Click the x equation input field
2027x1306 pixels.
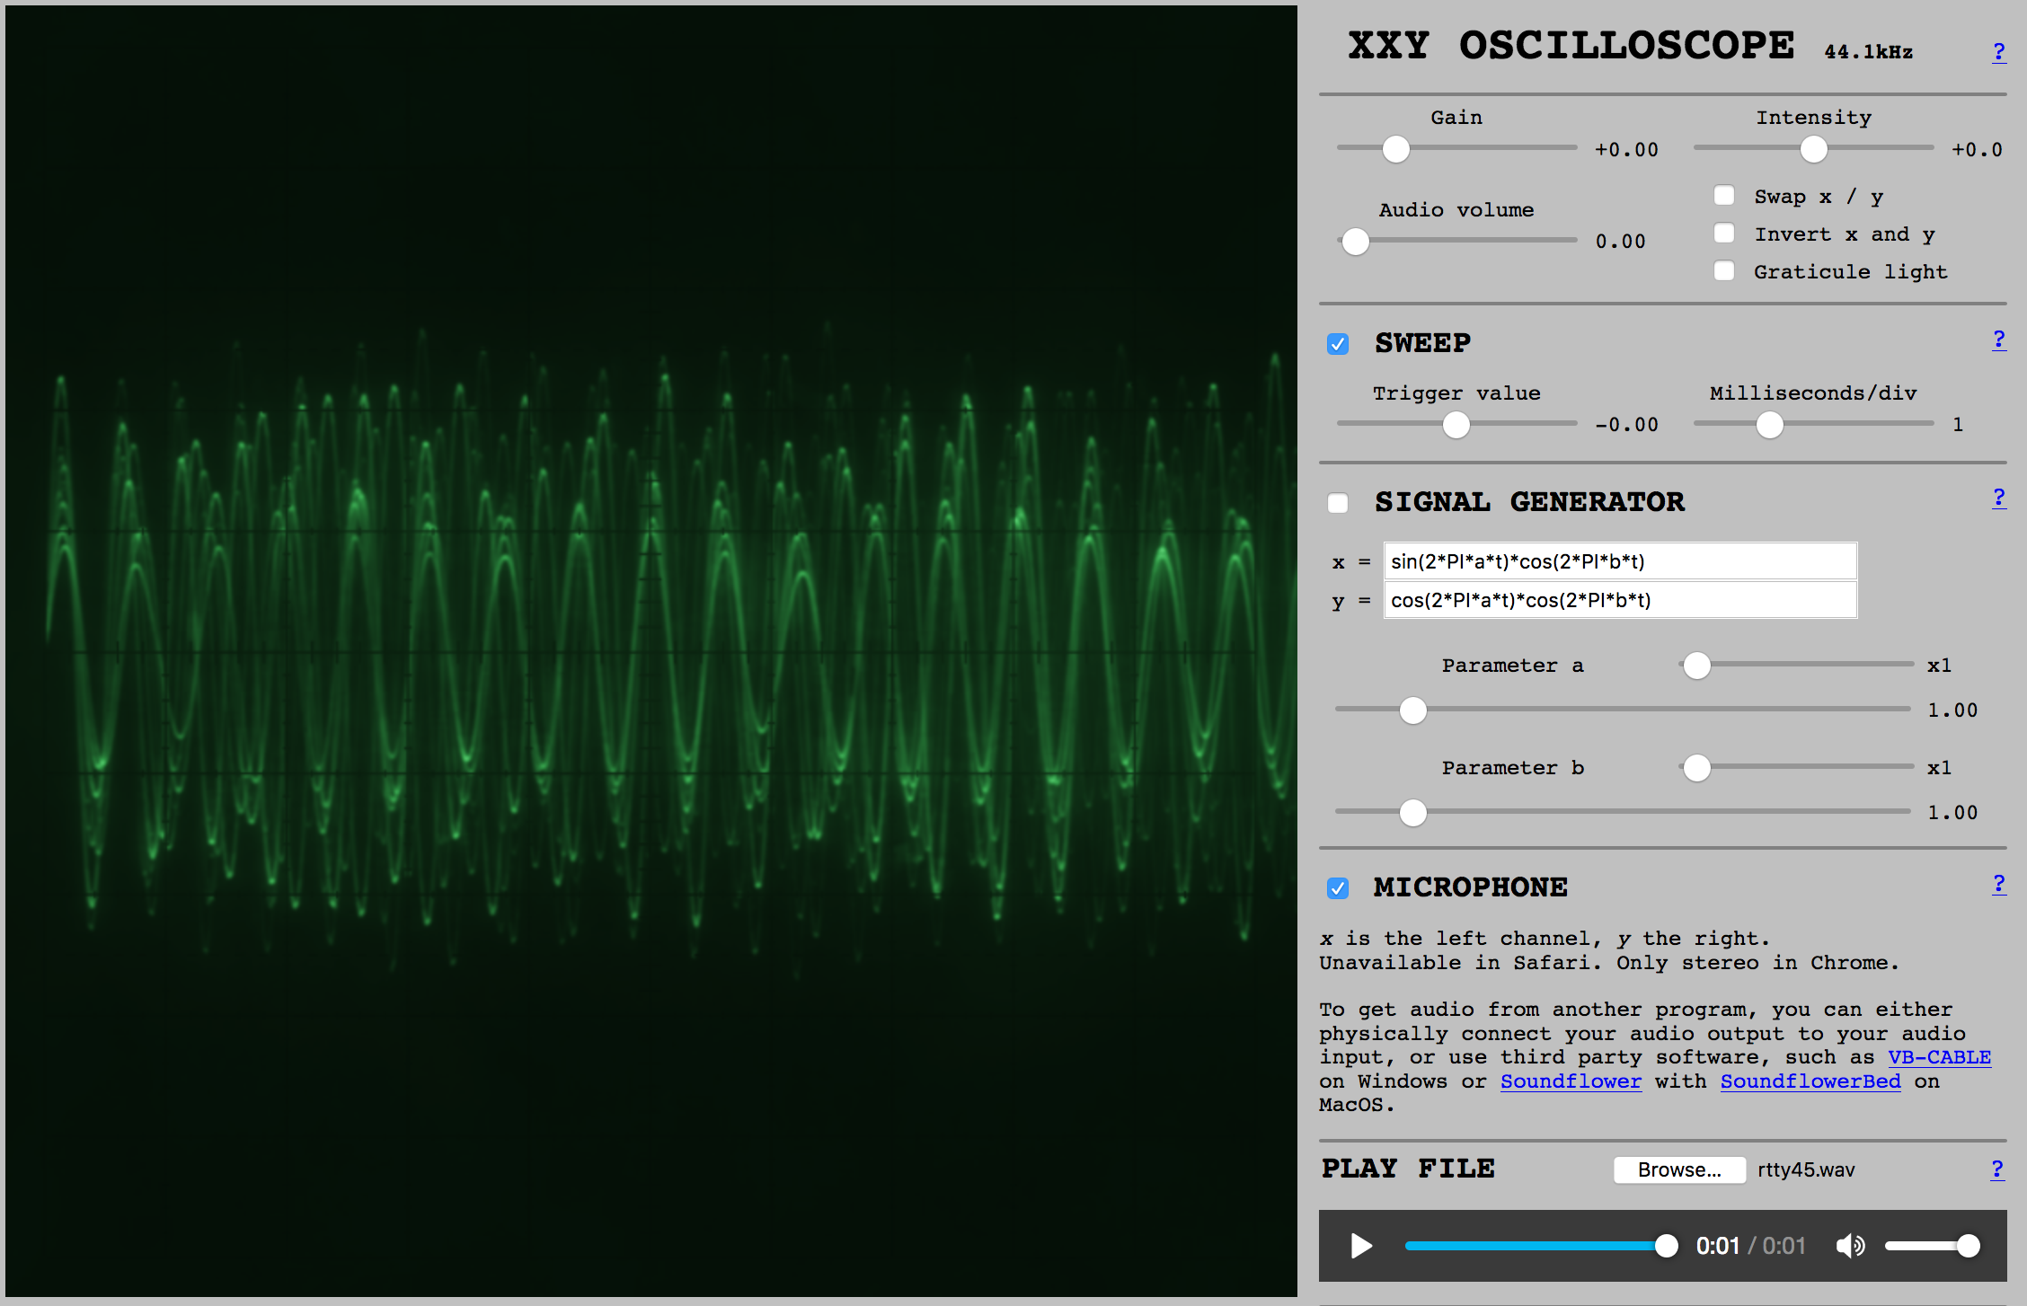(1619, 561)
